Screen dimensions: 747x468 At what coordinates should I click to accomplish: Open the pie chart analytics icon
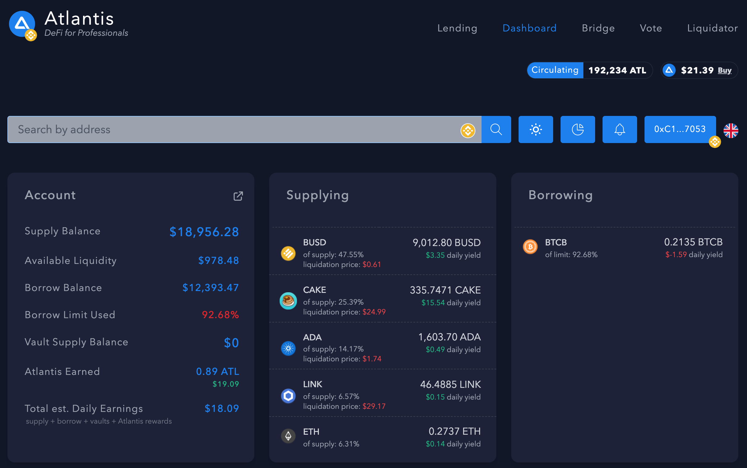pyautogui.click(x=578, y=129)
